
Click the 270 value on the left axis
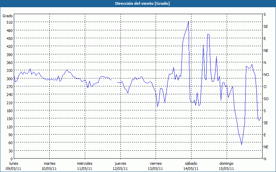click(10, 87)
